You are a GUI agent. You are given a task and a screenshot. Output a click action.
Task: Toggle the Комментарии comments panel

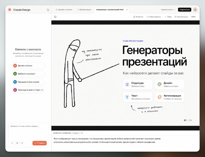(x=181, y=17)
